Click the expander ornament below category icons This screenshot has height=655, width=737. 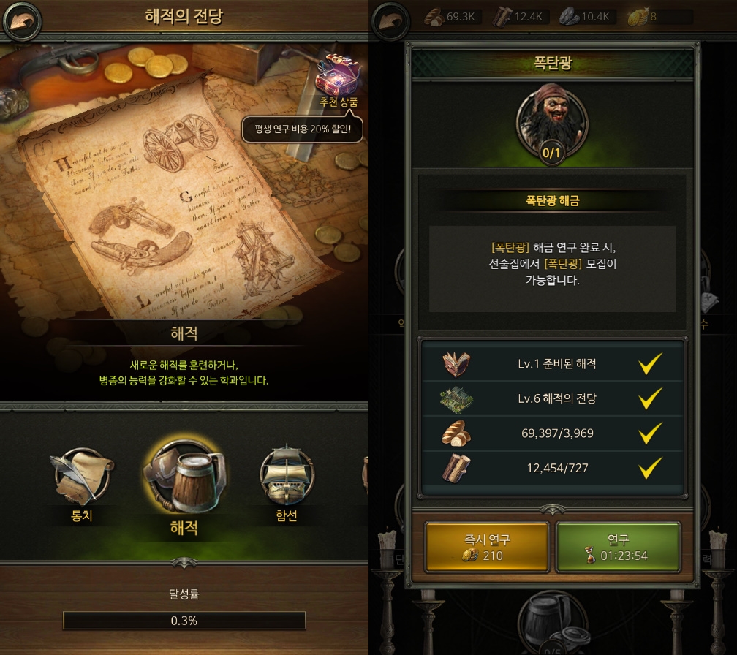point(184,562)
